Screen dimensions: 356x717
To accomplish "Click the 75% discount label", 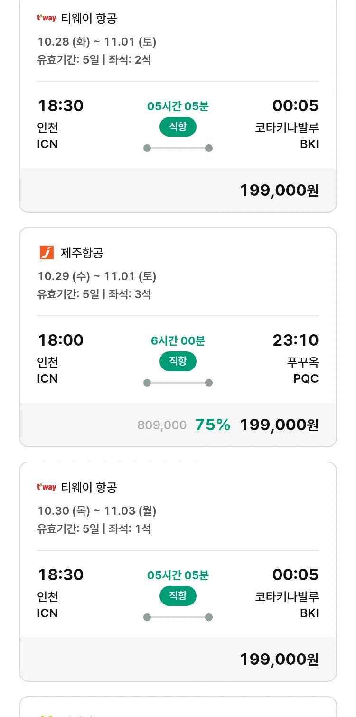I will (213, 425).
